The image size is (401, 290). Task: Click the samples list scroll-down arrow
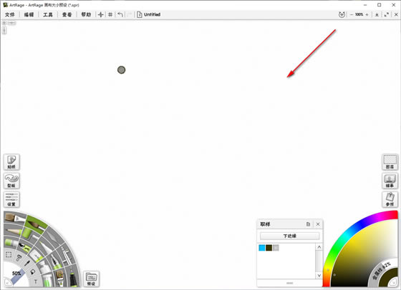[319, 276]
